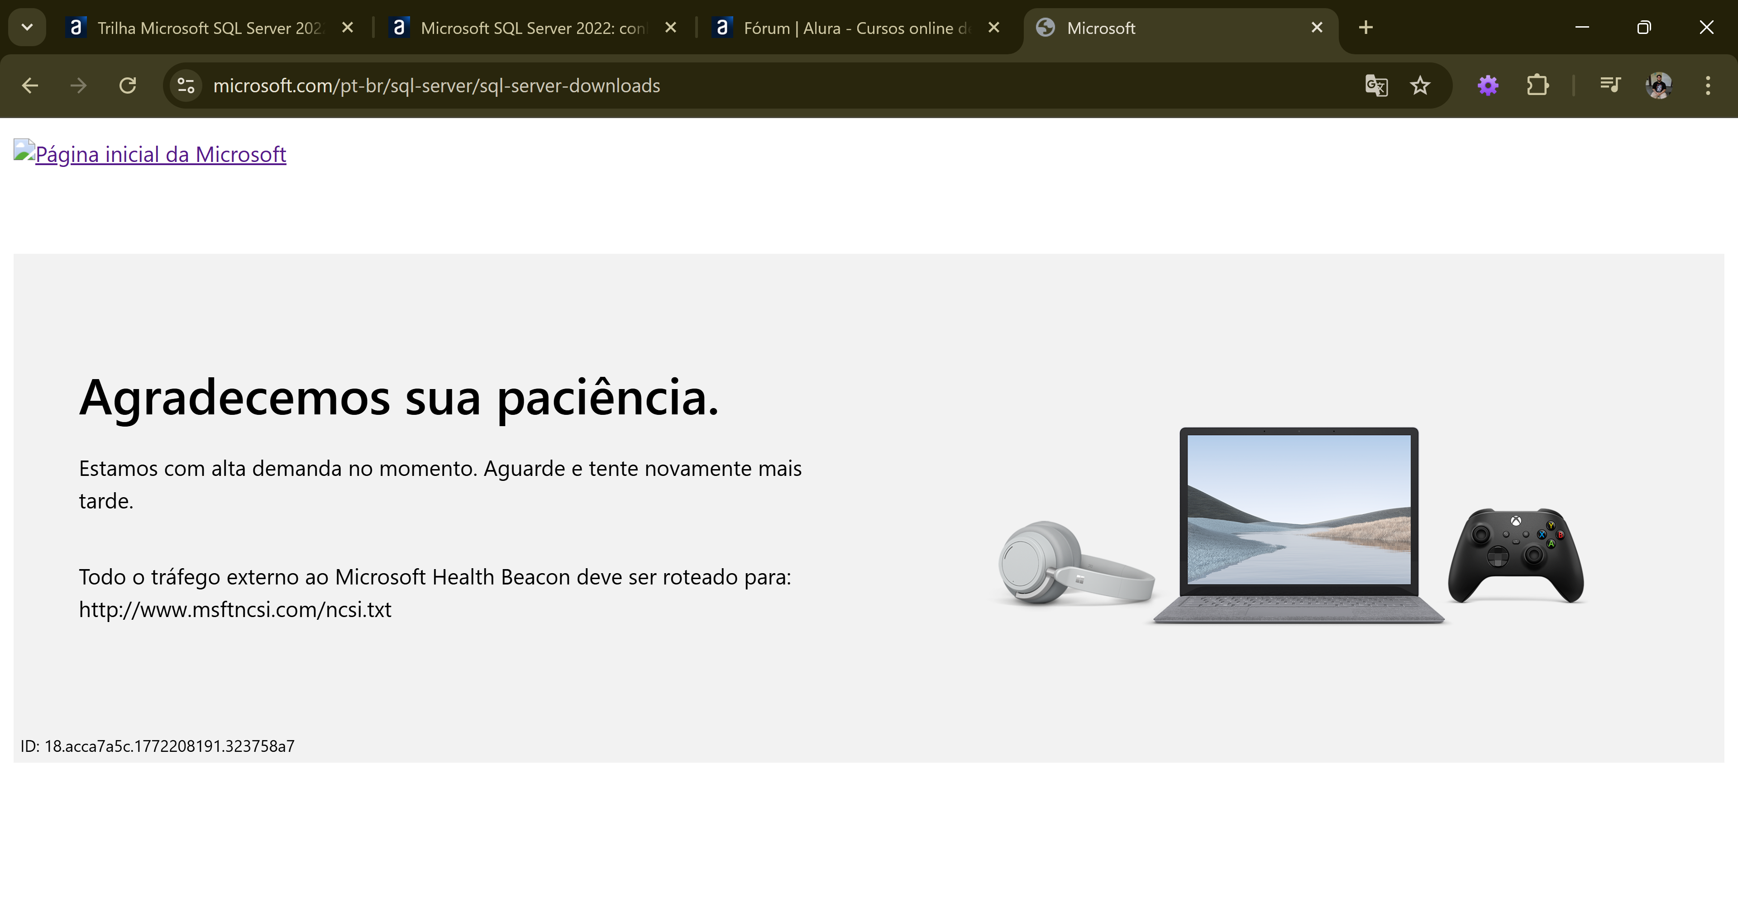Open the media playback controls icon
The width and height of the screenshot is (1738, 912).
click(1610, 85)
